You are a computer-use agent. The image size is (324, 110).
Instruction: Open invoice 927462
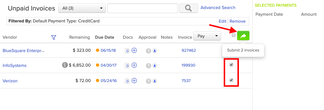189,50
